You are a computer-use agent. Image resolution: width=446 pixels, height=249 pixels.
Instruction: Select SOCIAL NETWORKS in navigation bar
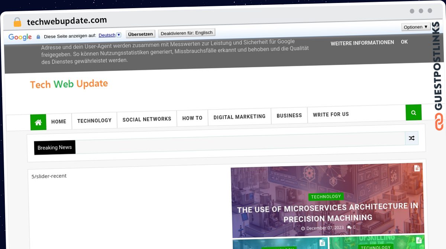pos(147,119)
